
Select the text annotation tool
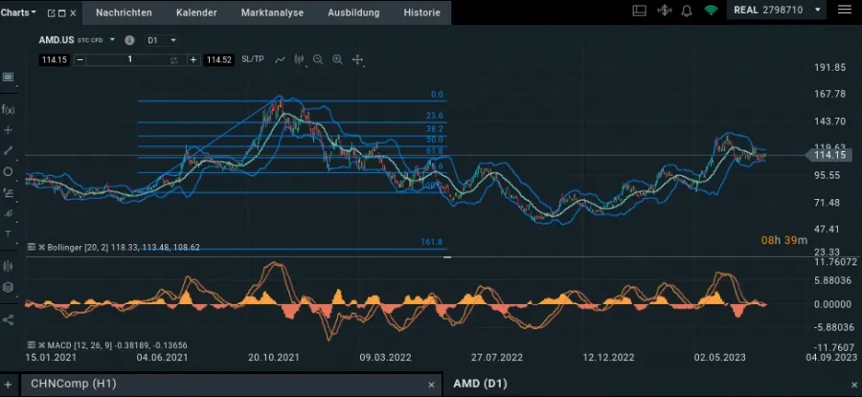pos(9,233)
